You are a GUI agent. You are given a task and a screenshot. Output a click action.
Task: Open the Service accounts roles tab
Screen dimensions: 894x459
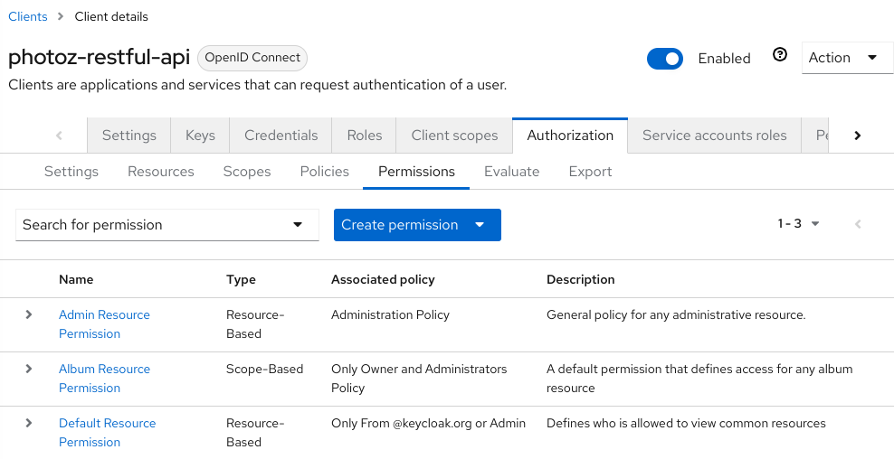coord(714,136)
